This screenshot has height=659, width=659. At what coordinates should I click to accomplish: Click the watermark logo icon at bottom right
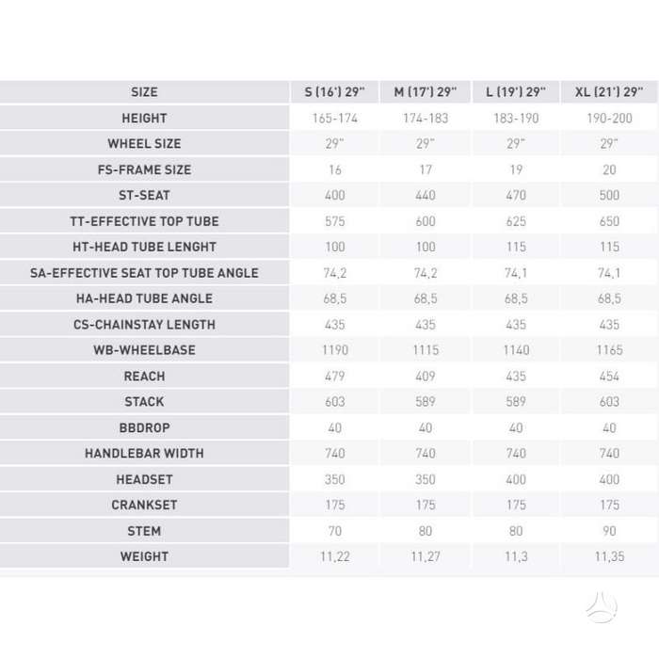tap(602, 607)
